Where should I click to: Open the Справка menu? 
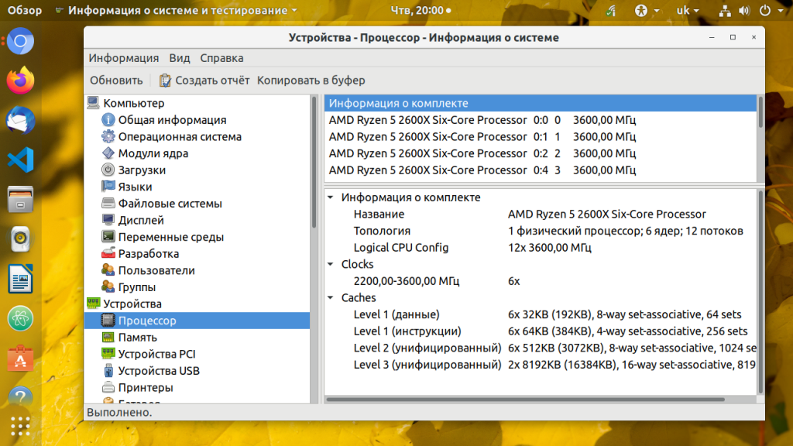(x=221, y=58)
